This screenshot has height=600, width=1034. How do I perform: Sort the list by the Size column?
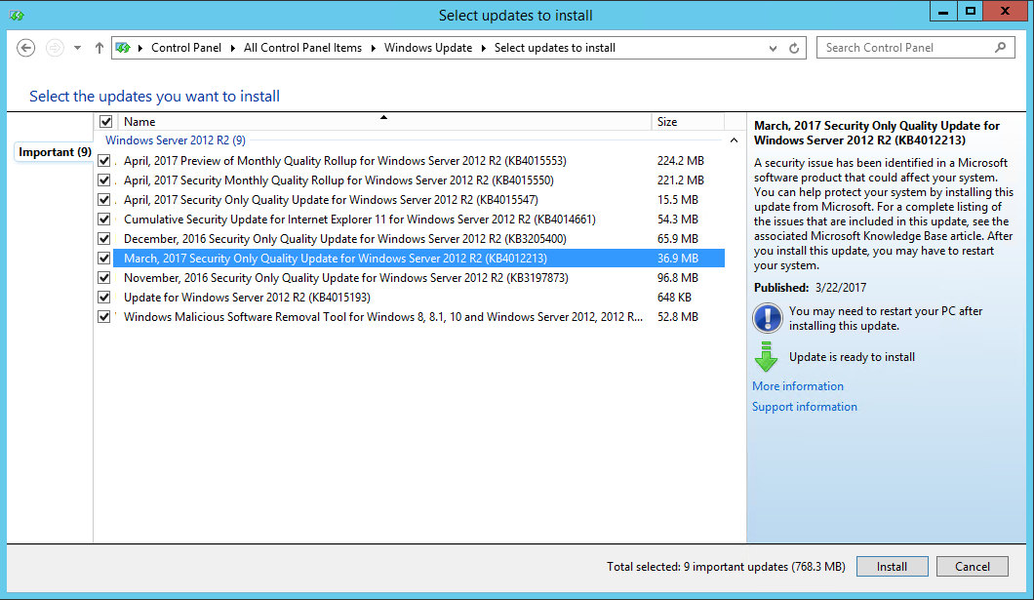click(688, 121)
